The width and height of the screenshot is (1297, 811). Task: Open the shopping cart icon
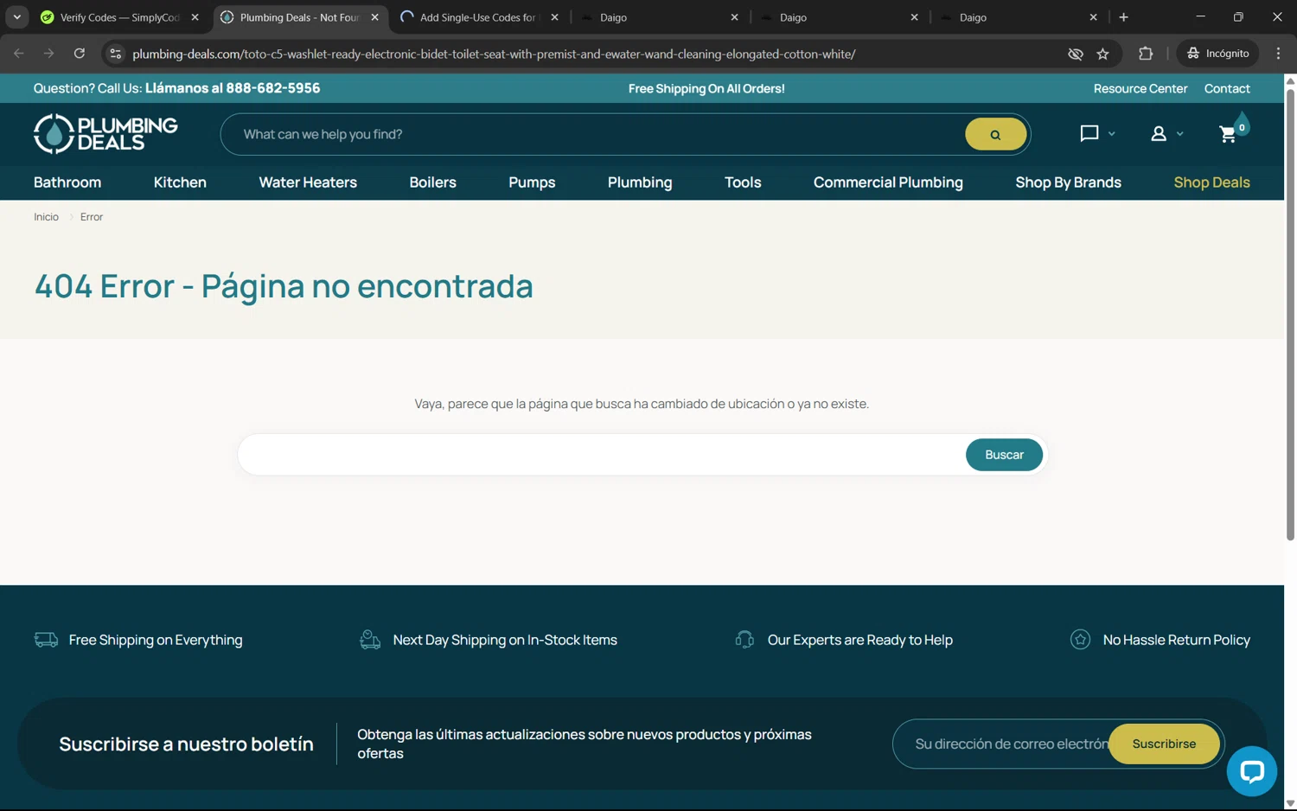[1228, 134]
